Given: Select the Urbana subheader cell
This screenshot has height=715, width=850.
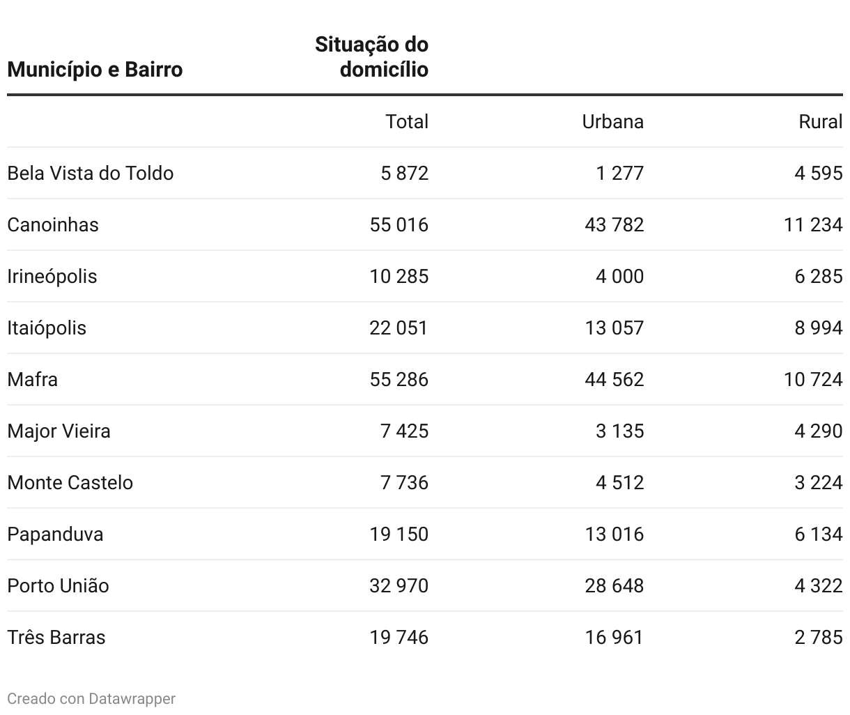Looking at the screenshot, I should (x=612, y=122).
